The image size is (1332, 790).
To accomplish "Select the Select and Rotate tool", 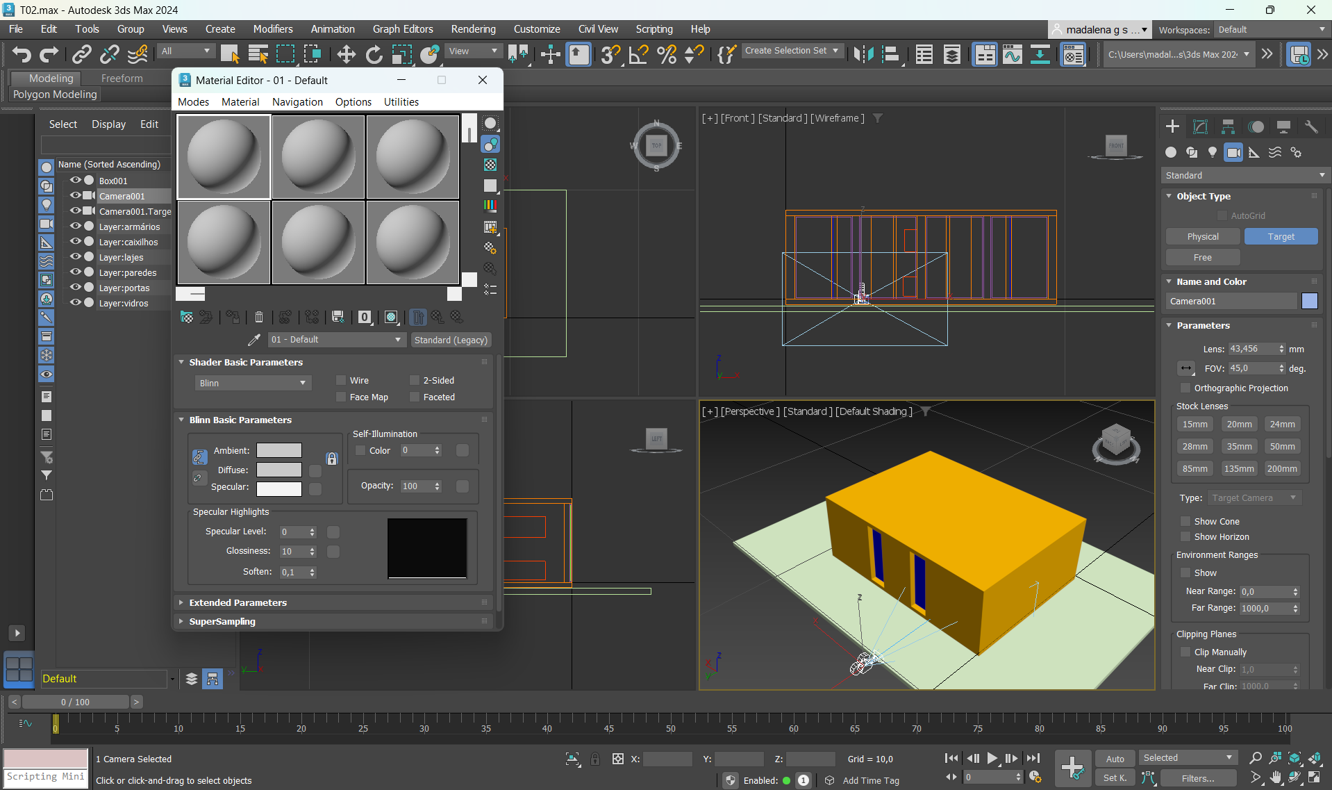I will coord(374,54).
